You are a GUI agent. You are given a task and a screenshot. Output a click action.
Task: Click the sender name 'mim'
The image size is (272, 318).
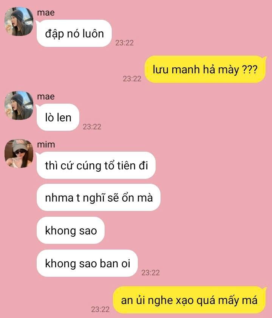point(46,144)
